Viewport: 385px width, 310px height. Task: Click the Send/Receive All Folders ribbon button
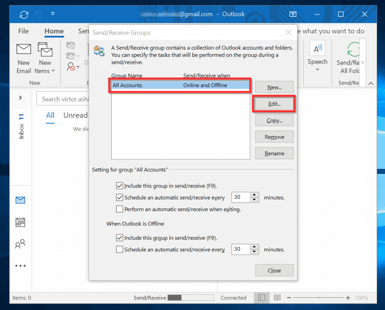[348, 58]
